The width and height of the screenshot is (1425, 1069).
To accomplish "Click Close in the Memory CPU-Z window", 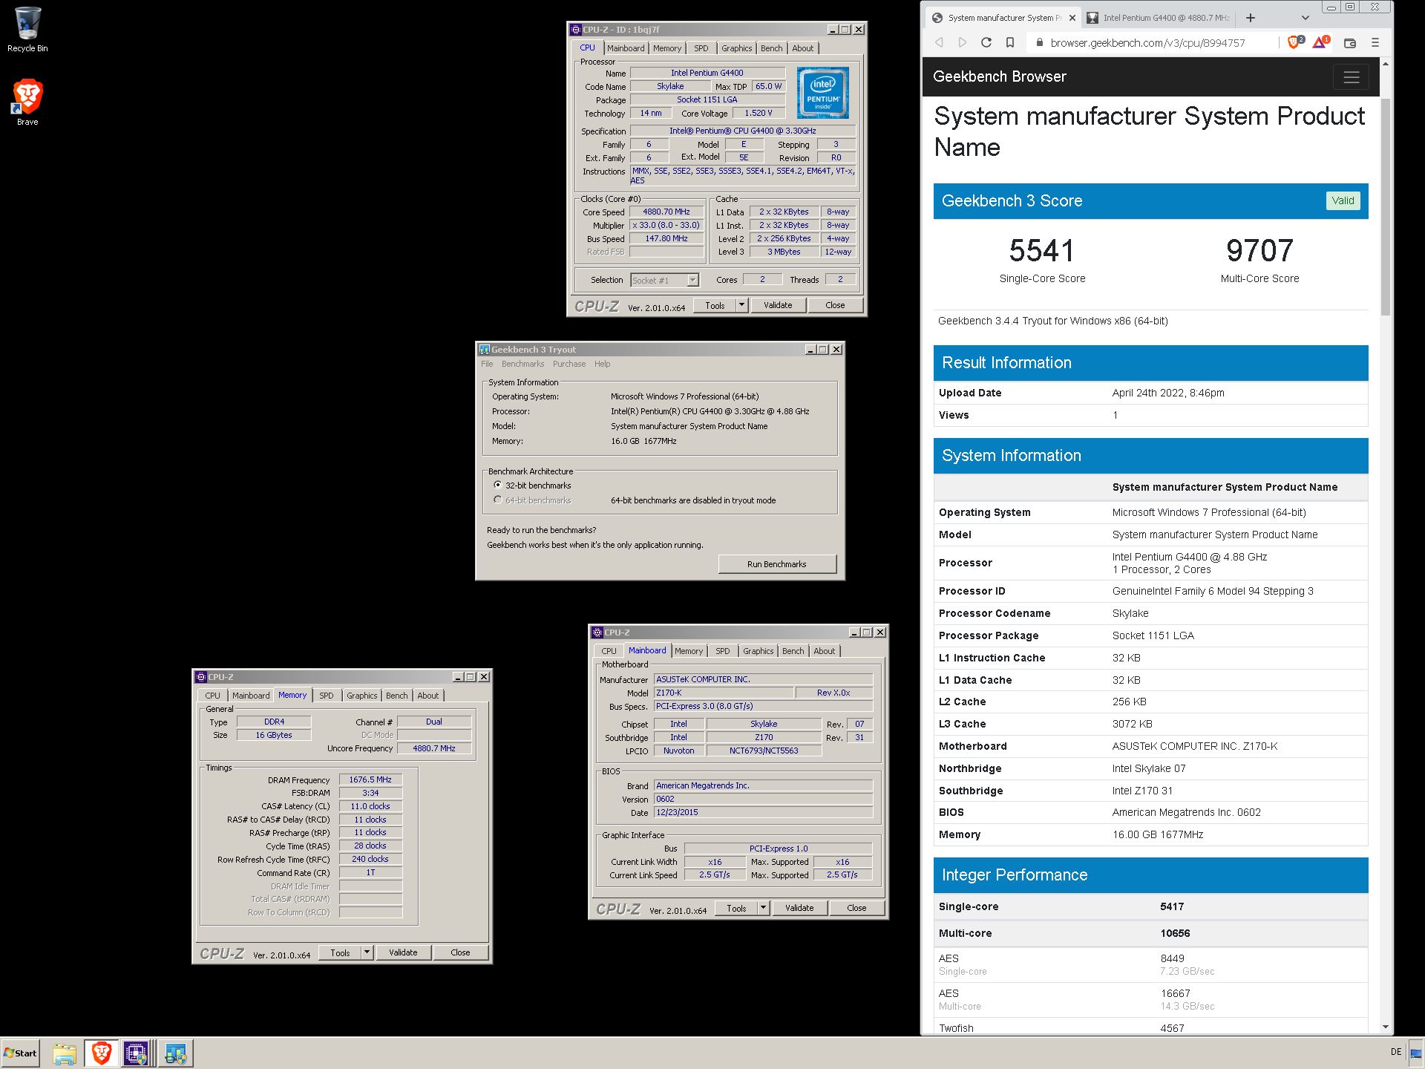I will (460, 952).
